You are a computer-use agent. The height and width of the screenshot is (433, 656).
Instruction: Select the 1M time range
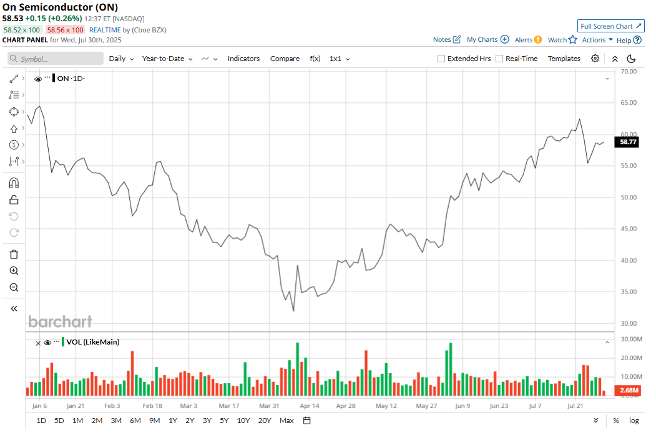point(77,421)
